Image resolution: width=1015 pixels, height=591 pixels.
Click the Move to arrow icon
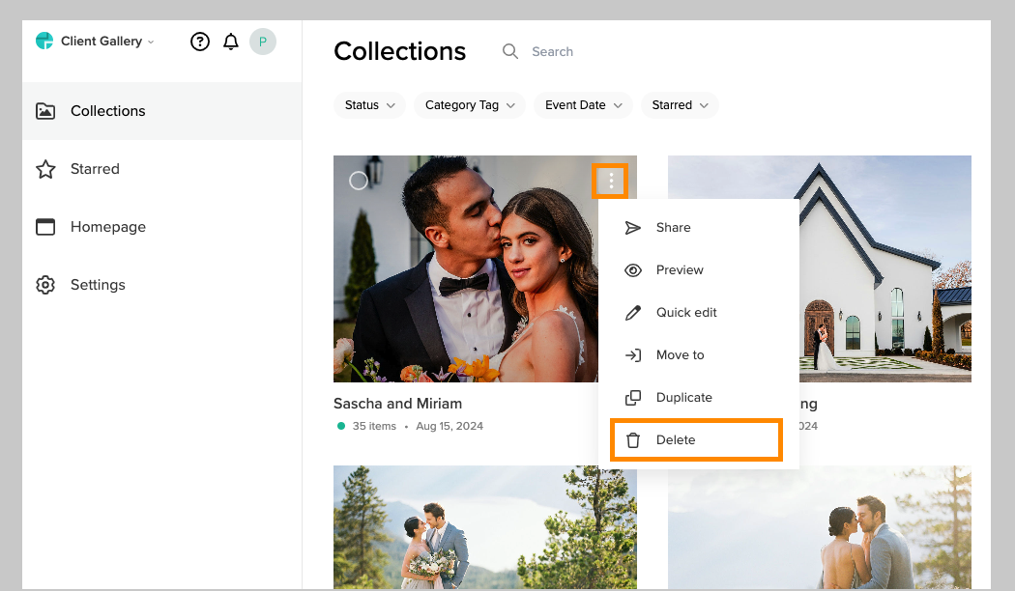pyautogui.click(x=632, y=355)
